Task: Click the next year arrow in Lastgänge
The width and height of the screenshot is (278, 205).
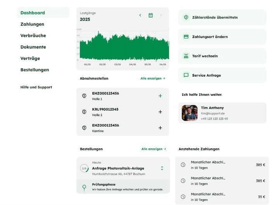Action: click(161, 15)
